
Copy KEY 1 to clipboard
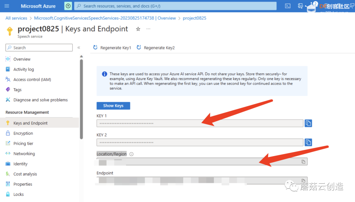(308, 123)
